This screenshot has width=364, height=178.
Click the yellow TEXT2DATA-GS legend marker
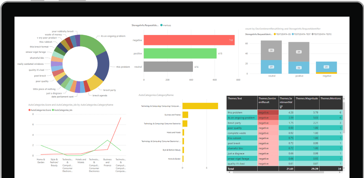275,34
